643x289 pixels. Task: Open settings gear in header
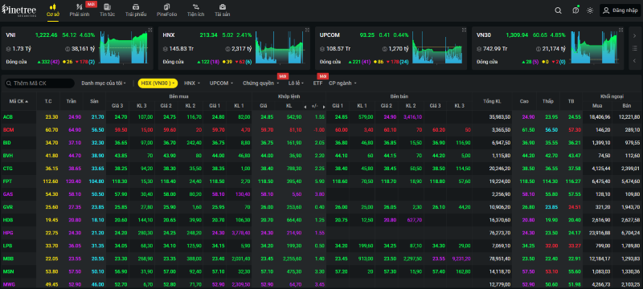tap(590, 10)
